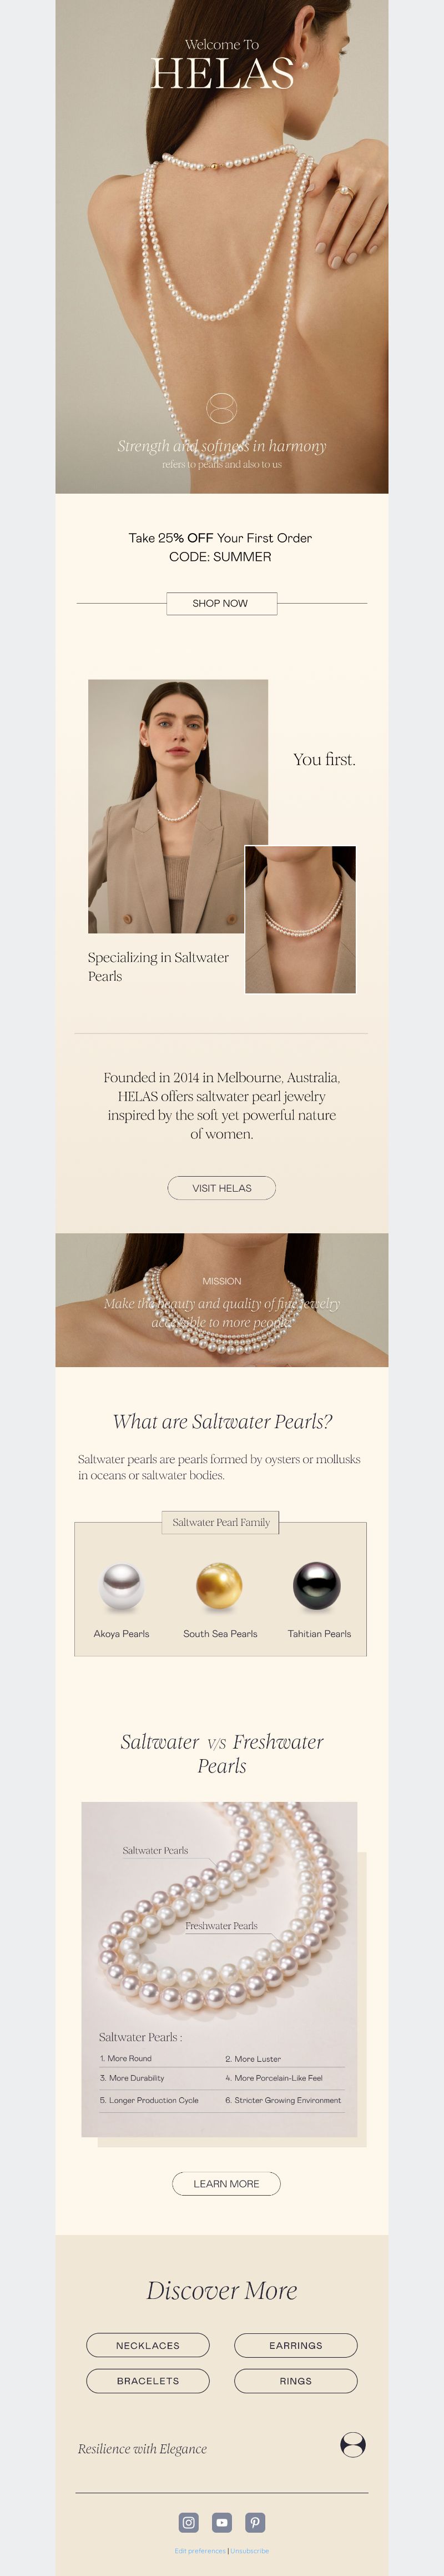Viewport: 444px width, 2576px height.
Task: Click the LEARN MORE button
Action: [x=226, y=2183]
